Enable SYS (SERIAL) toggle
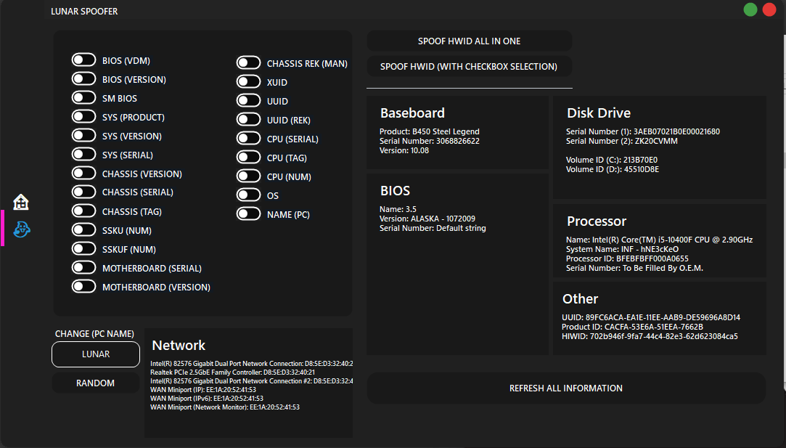 point(83,154)
